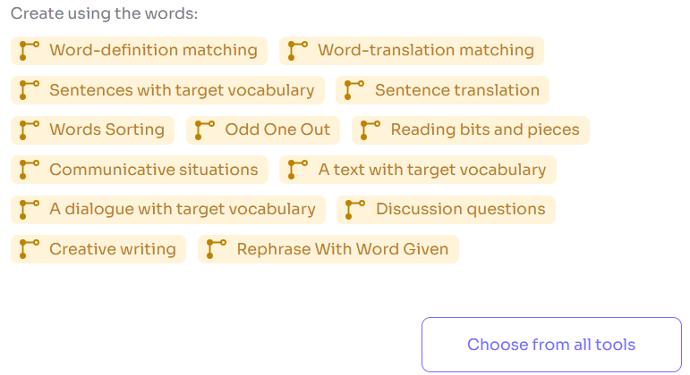This screenshot has height=375, width=690.
Task: Open Reading bits and pieces tool
Action: 484,129
